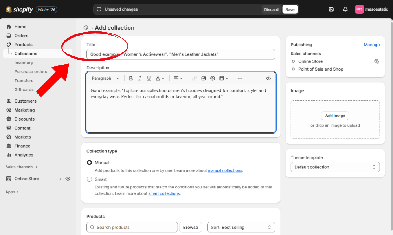393x235 pixels.
Task: Toggle italic formatting in description toolbar
Action: [140, 78]
